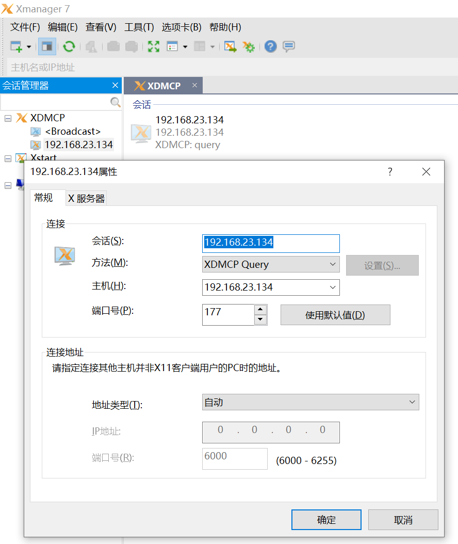Click the fullscreen green arrows icon
The image size is (458, 544).
154,46
